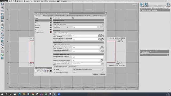Click the diagonal line tool in left toolbar
The image size is (171, 96).
2,48
